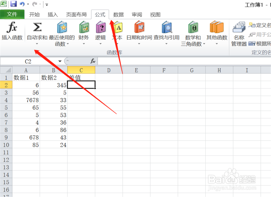Open Math and Trig (数学和三角函数) icon
271x197 pixels.
pyautogui.click(x=193, y=27)
